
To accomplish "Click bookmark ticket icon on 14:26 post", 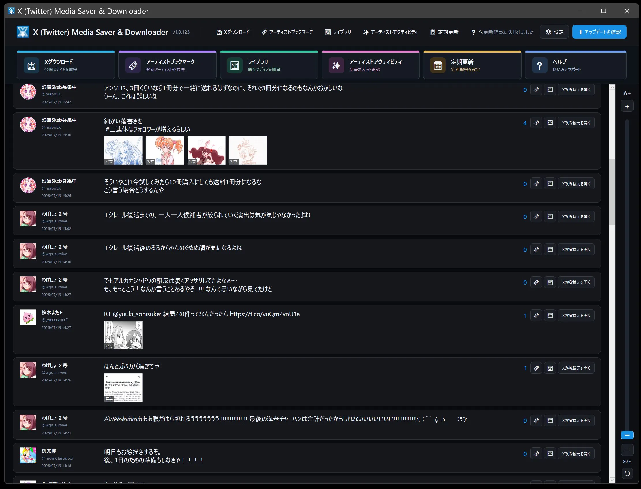I will coord(536,368).
